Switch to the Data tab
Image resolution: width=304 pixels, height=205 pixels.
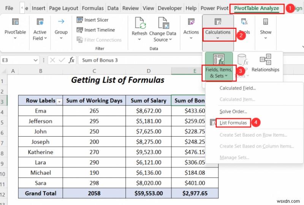(113, 8)
